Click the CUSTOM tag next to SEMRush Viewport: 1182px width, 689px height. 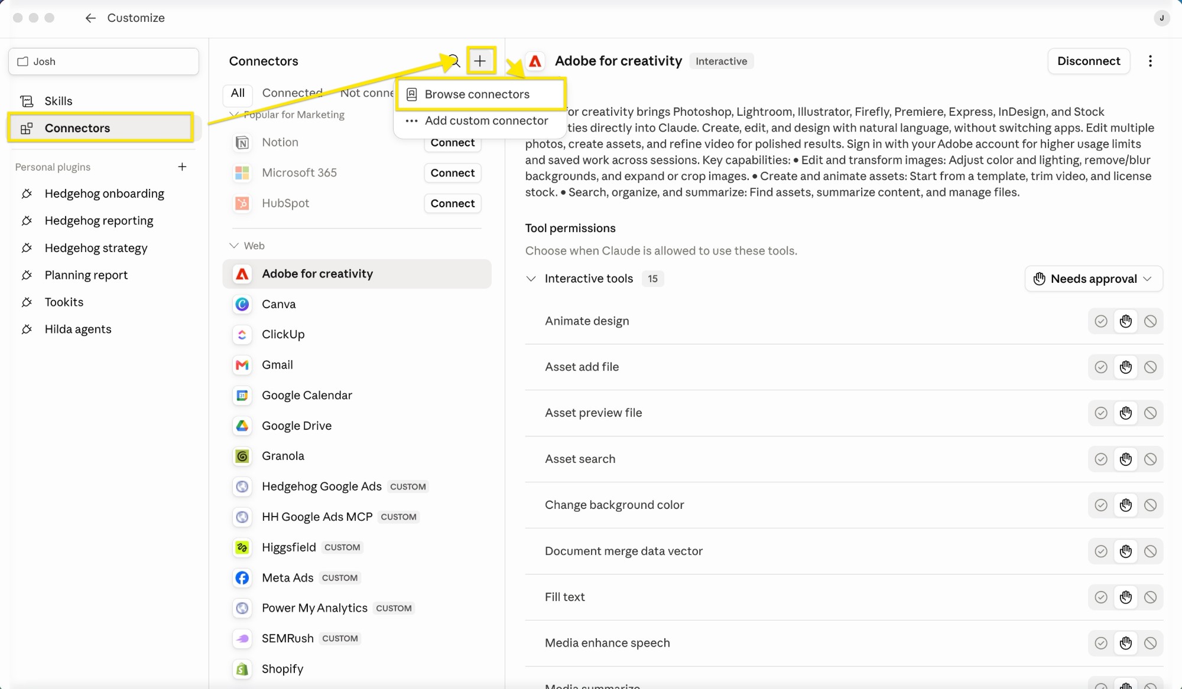pyautogui.click(x=340, y=639)
